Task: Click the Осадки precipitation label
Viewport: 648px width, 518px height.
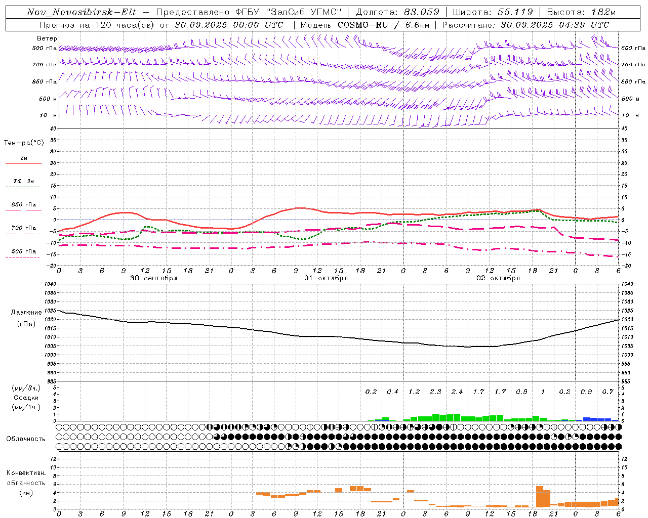Action: [26, 398]
